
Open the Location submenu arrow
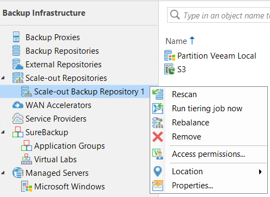click(260, 171)
